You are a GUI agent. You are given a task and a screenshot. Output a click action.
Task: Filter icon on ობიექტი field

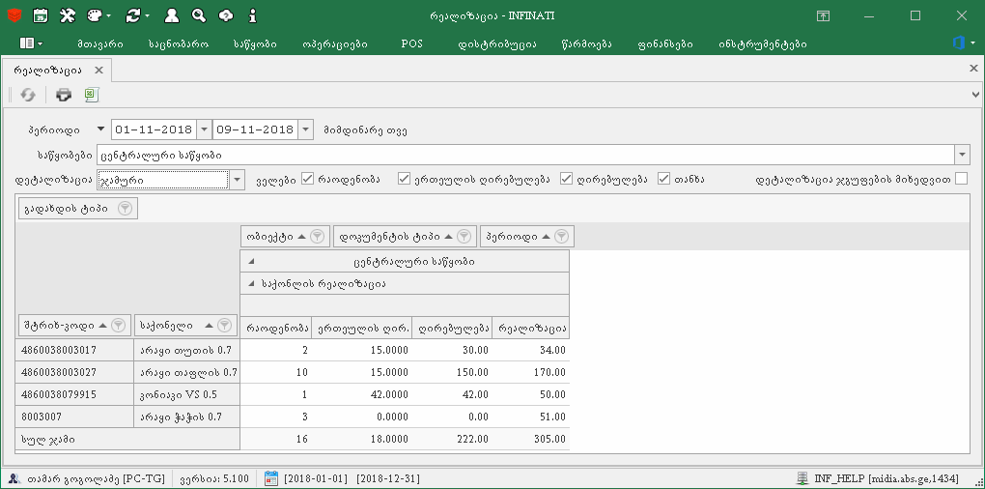coord(318,237)
